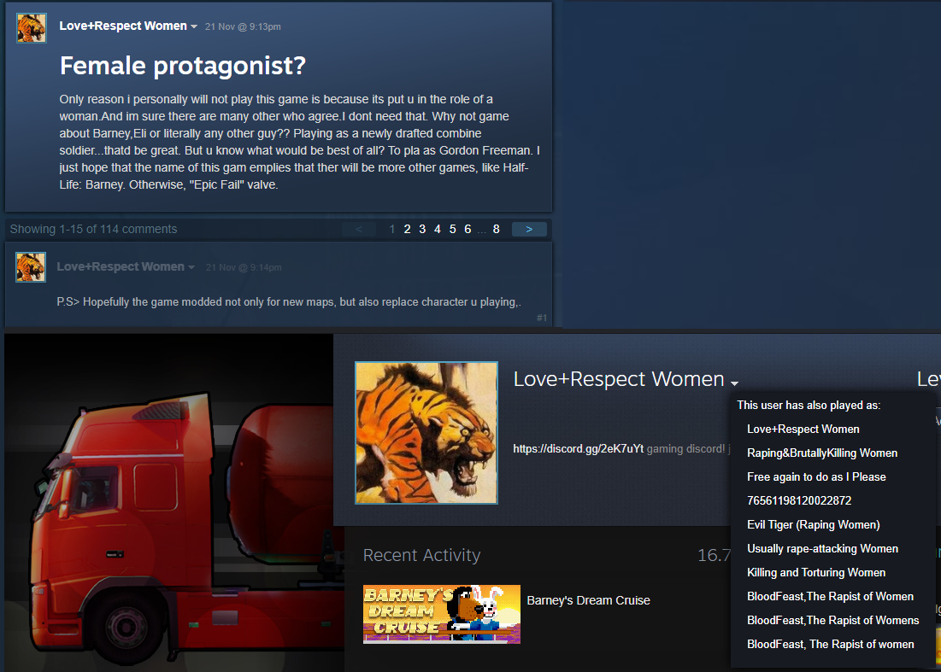Jump to comments page 5
This screenshot has height=672, width=941.
pos(452,229)
